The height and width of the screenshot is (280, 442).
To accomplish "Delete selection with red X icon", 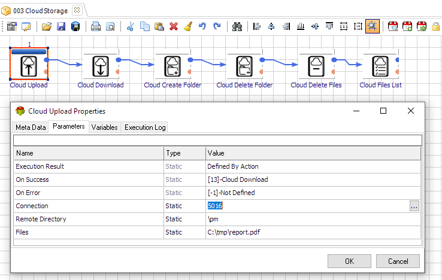I will (174, 26).
